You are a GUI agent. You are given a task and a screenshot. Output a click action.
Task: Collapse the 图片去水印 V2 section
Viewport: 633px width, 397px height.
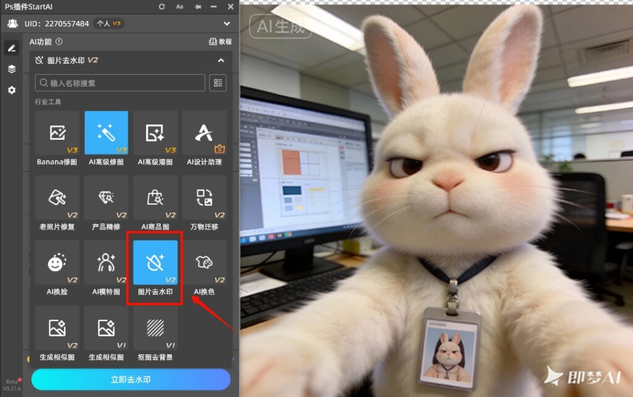coord(221,61)
